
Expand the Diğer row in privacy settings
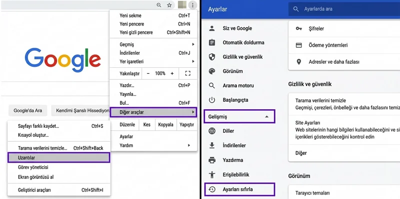(x=344, y=153)
